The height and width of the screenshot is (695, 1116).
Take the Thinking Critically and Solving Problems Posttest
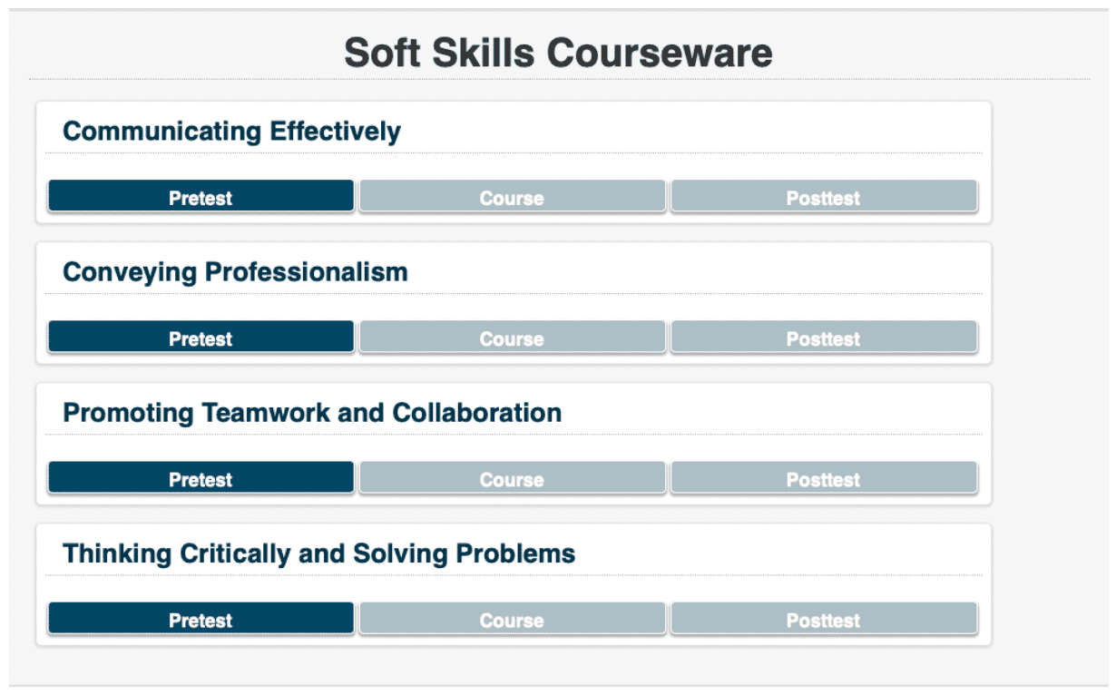[823, 619]
